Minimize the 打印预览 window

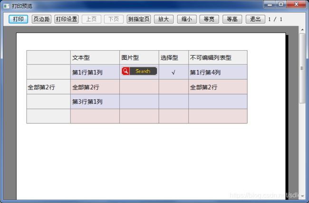(270, 4)
